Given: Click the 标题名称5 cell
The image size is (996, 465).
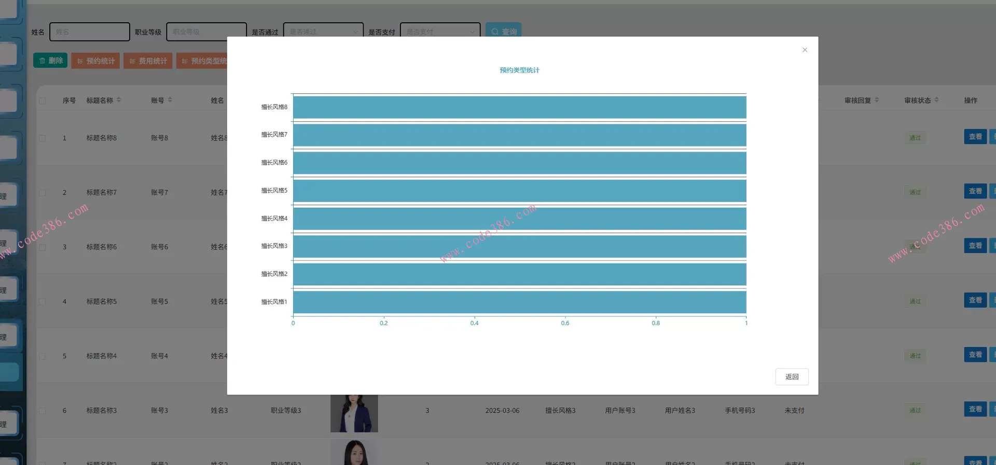Looking at the screenshot, I should [x=102, y=301].
